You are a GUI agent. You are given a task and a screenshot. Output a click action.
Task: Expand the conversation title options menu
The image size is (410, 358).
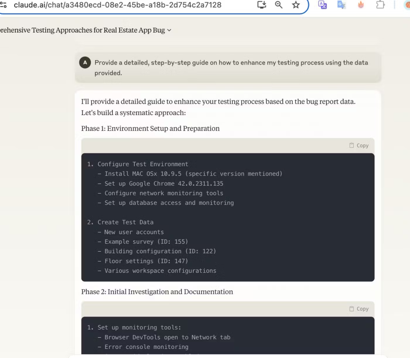(x=169, y=30)
